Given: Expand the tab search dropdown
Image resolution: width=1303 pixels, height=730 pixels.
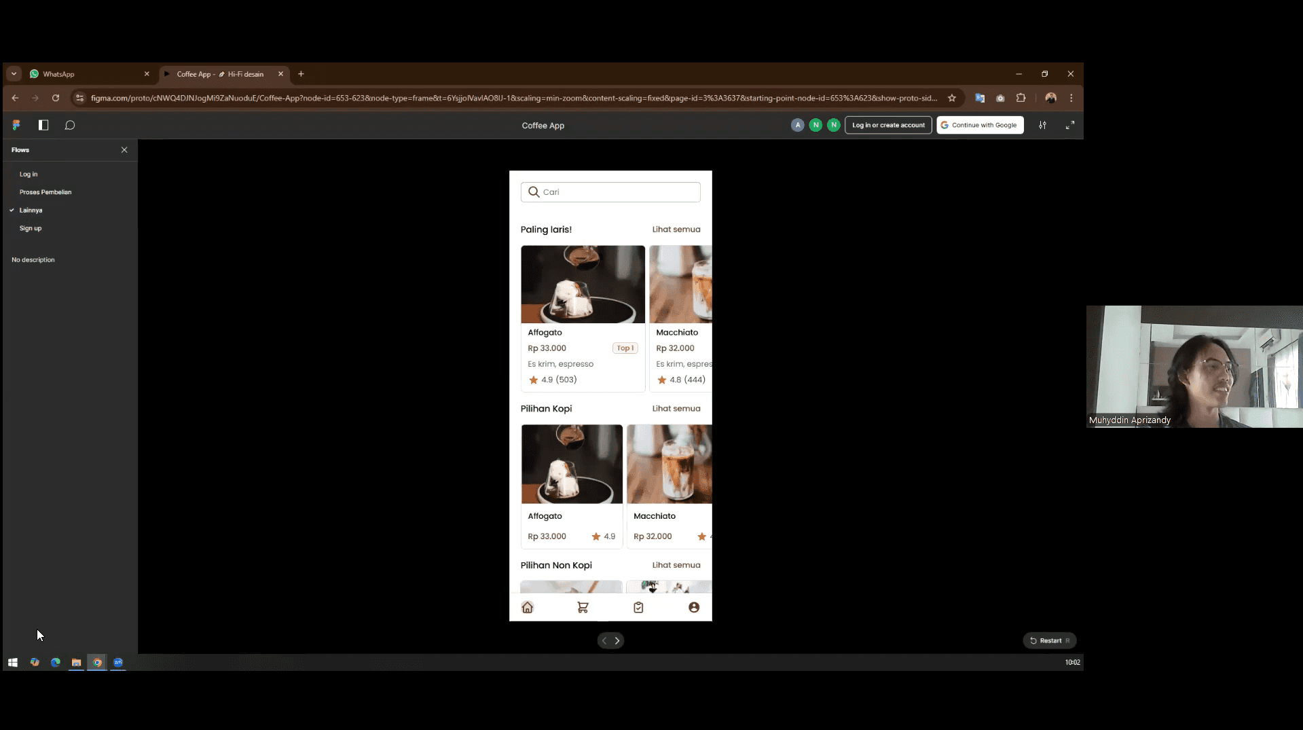Looking at the screenshot, I should click(x=14, y=74).
